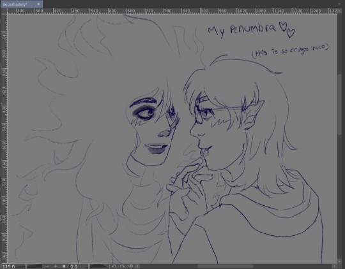Reset canvas rotation icon
Image resolution: width=345 pixels, height=269 pixels.
(130, 266)
